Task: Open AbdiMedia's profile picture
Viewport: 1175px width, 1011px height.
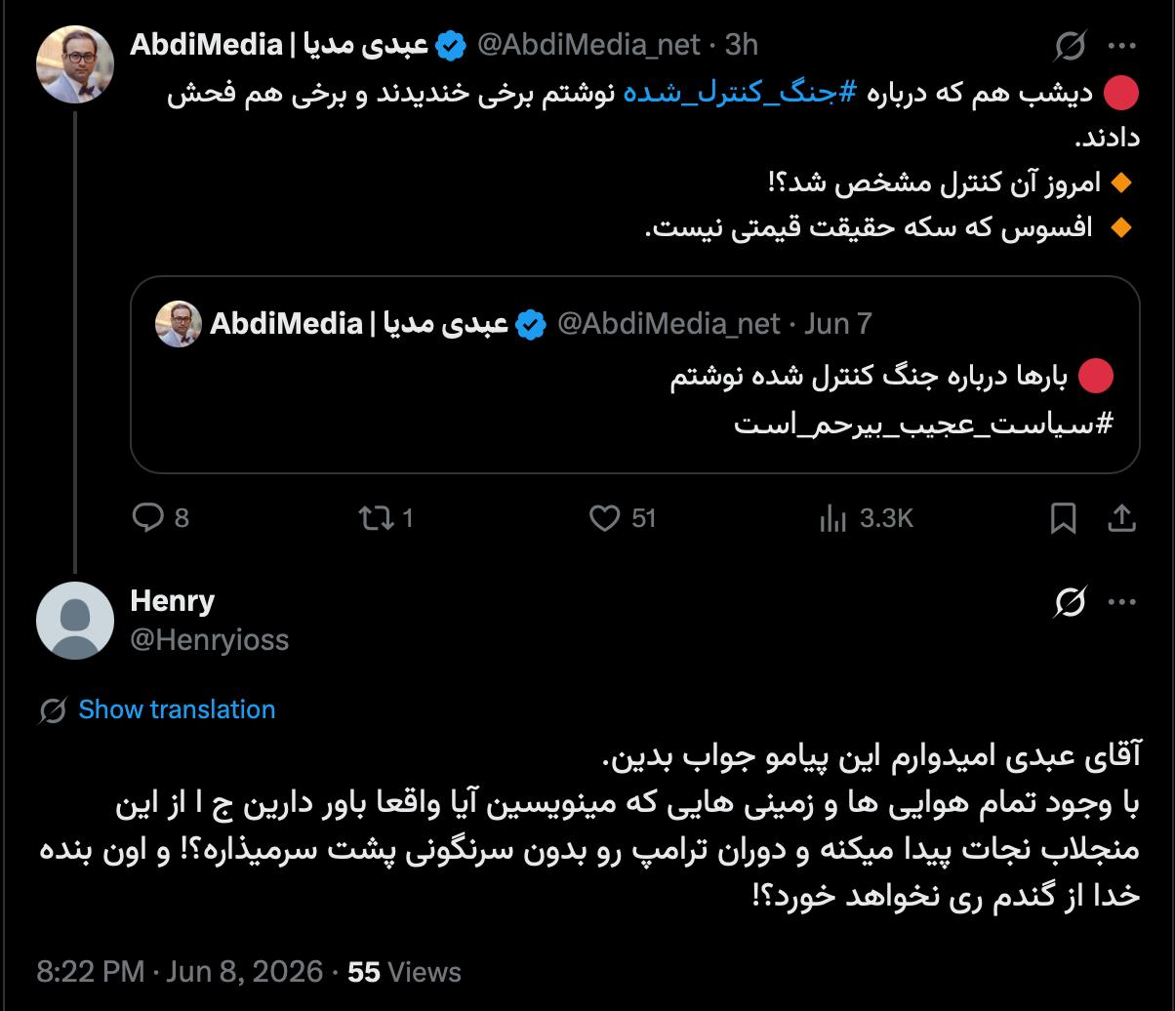Action: [75, 64]
